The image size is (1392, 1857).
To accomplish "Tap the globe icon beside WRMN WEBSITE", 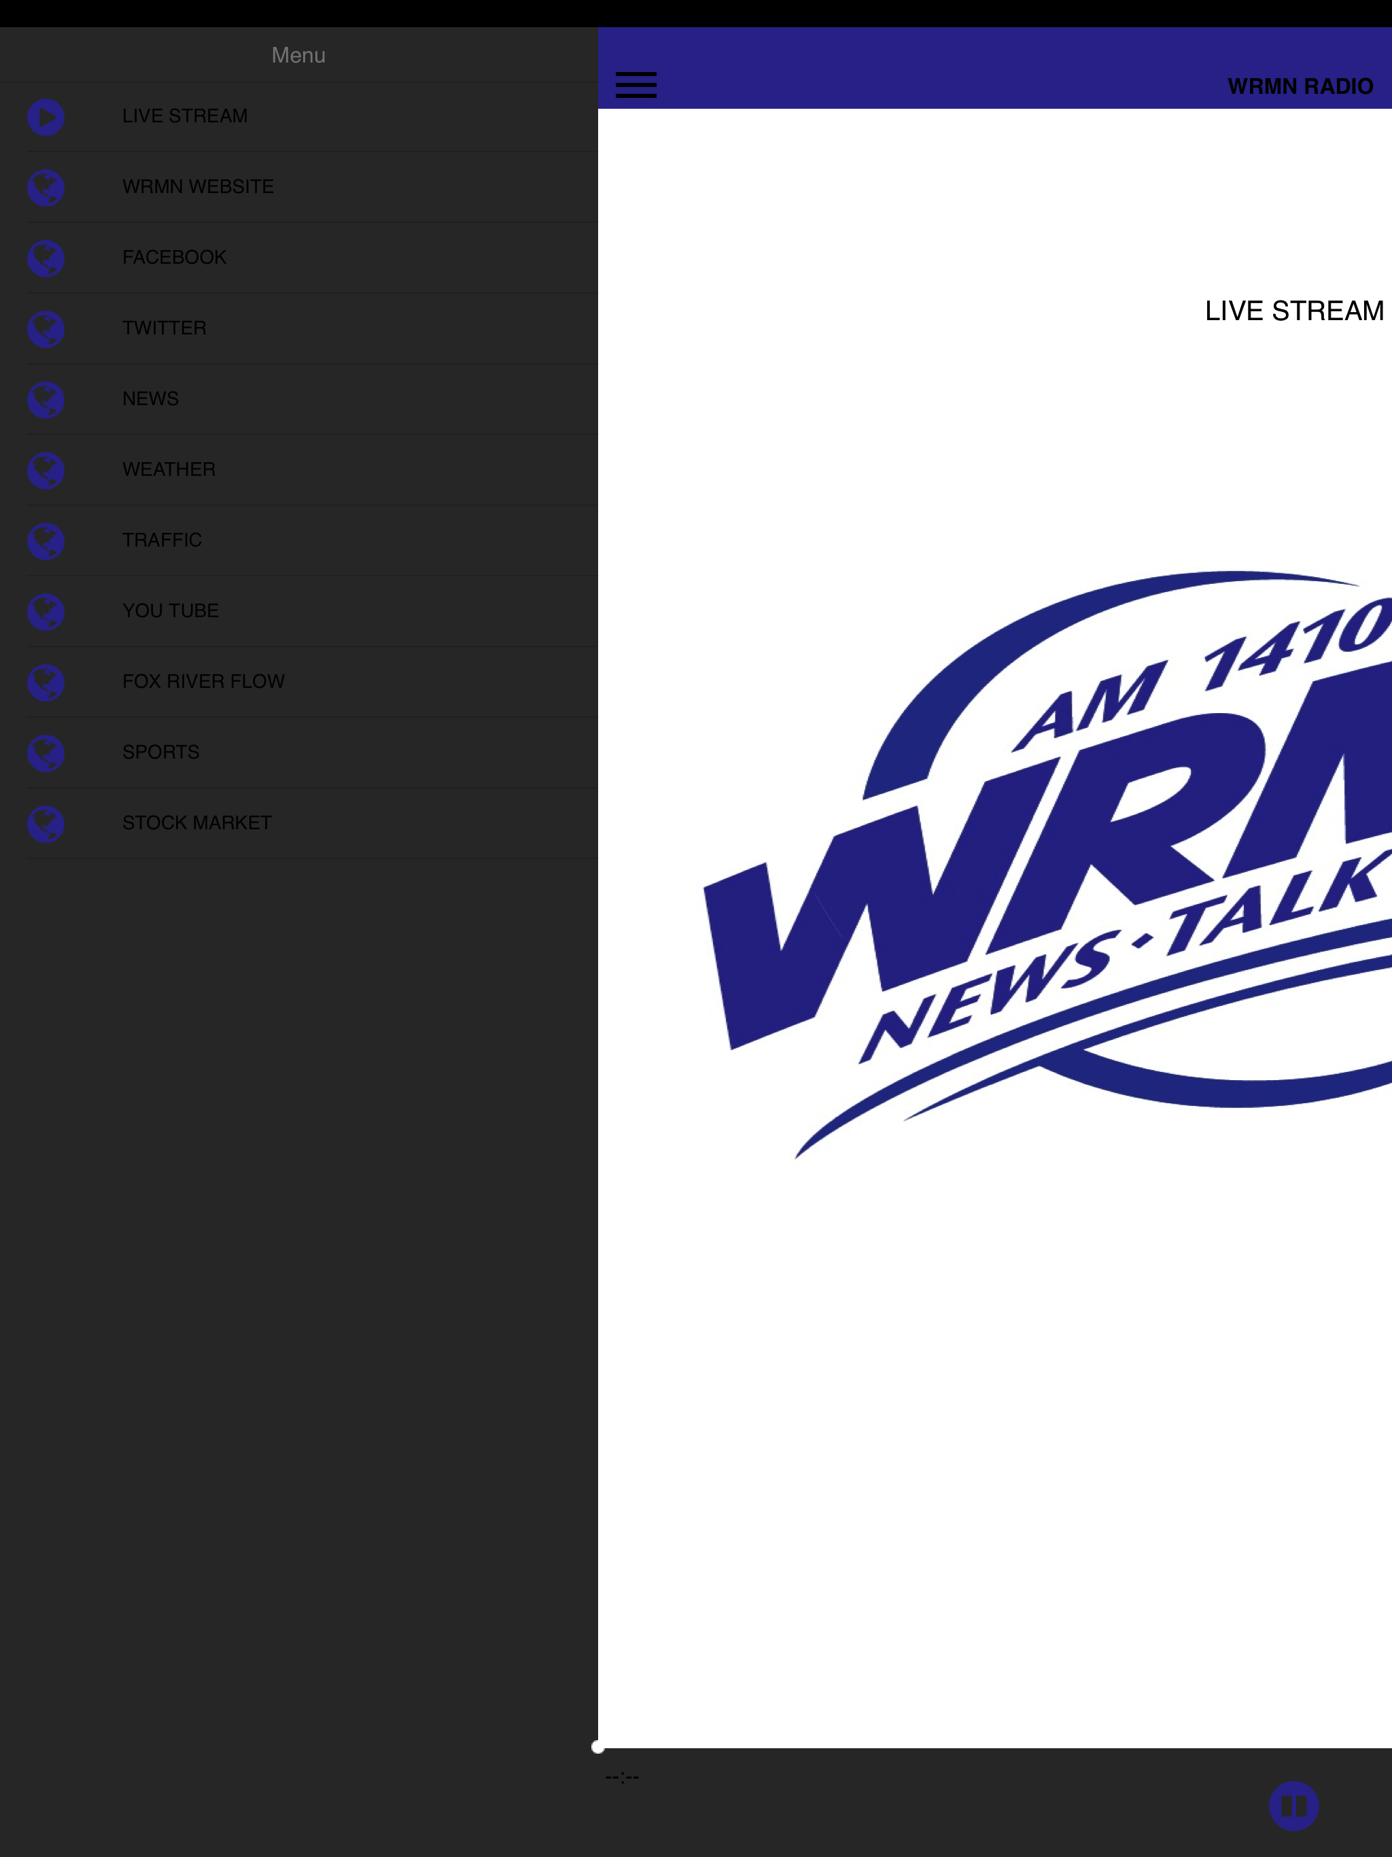I will 46,187.
